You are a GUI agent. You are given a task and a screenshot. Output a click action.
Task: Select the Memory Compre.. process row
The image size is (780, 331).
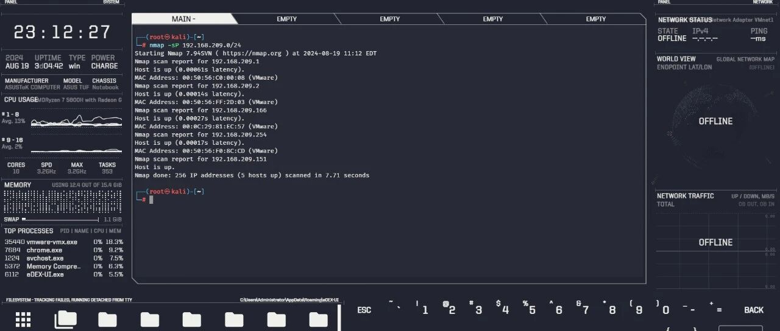(x=63, y=267)
